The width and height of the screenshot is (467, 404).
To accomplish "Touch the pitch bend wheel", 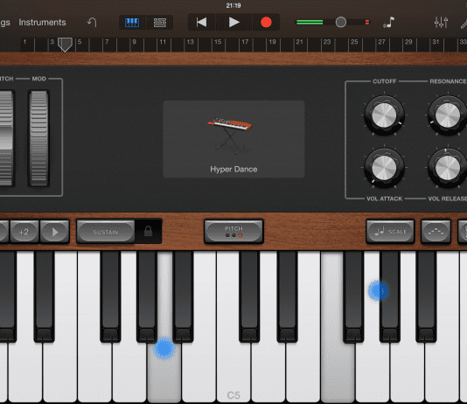I will (x=6, y=138).
